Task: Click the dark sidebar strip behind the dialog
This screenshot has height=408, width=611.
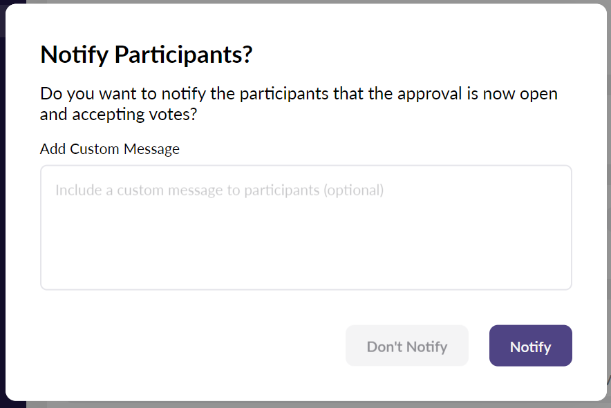Action: coord(2,207)
